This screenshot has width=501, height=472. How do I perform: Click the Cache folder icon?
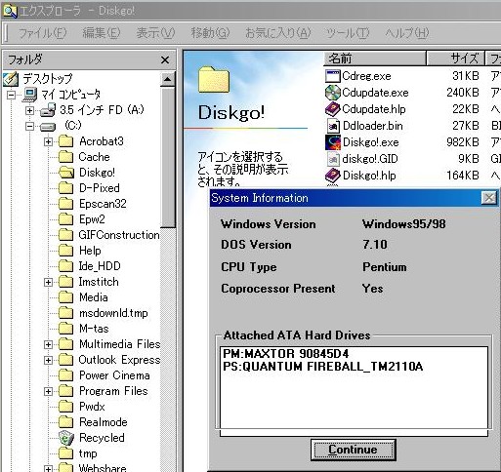pyautogui.click(x=66, y=157)
